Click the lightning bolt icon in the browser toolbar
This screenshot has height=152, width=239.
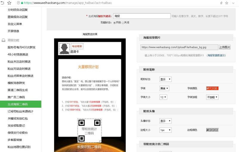221,3
